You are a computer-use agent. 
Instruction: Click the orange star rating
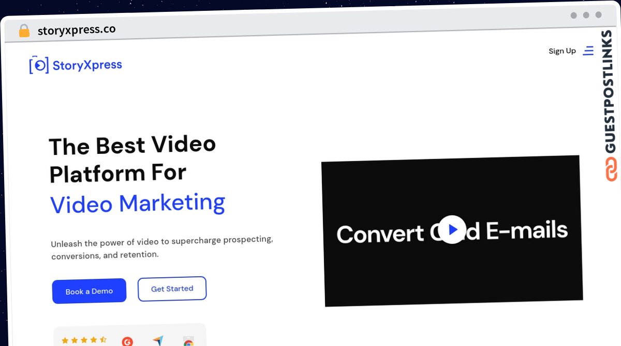[84, 340]
